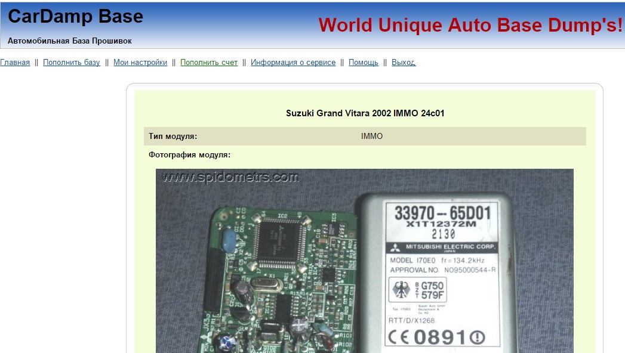
Task: Click the IMMO module type value
Action: click(x=372, y=136)
